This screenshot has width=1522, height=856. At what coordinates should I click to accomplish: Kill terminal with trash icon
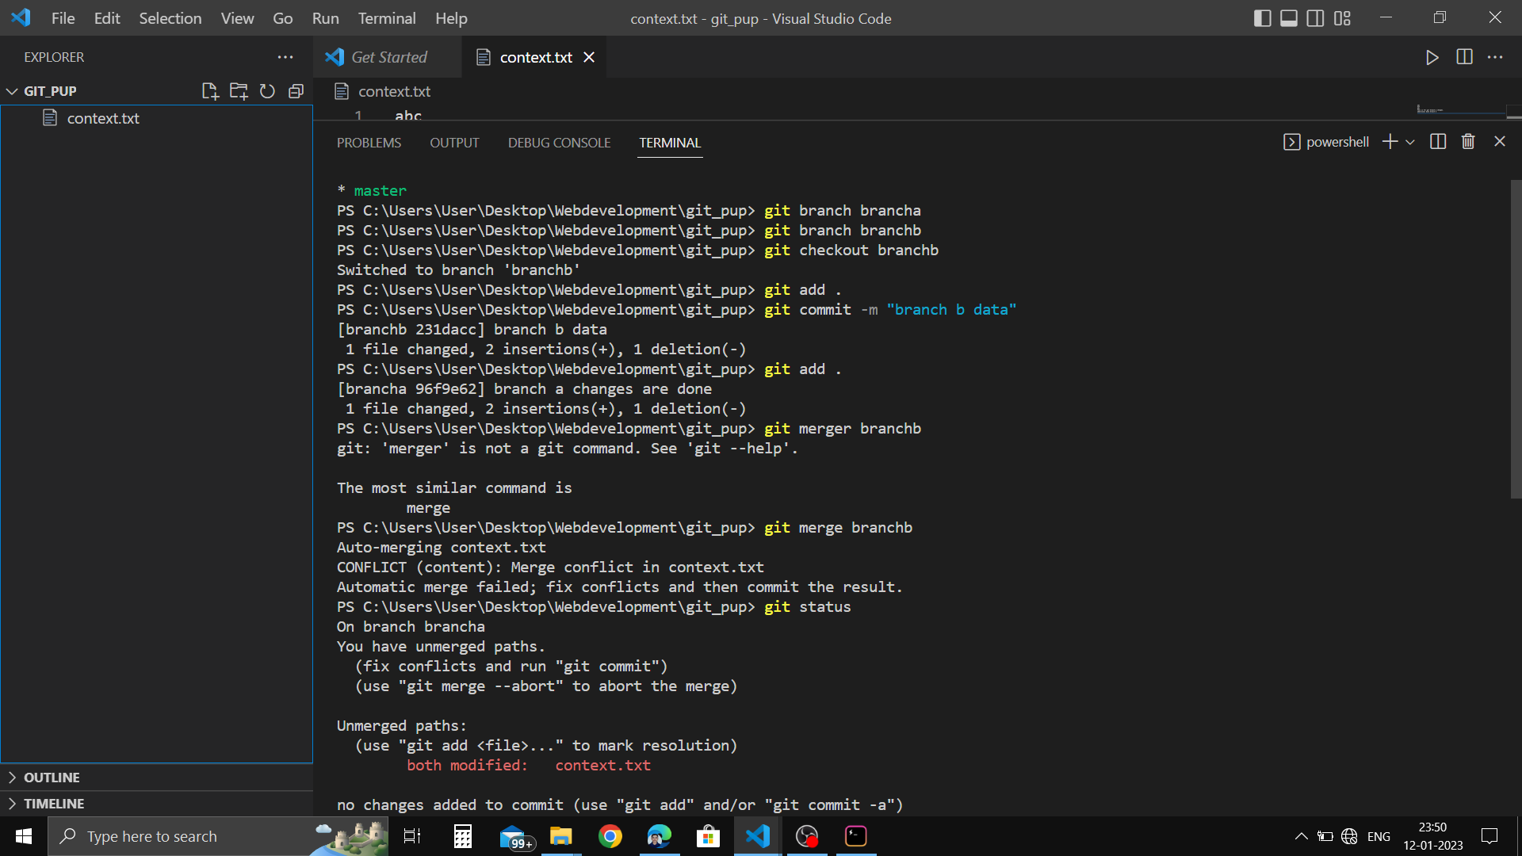coord(1468,142)
